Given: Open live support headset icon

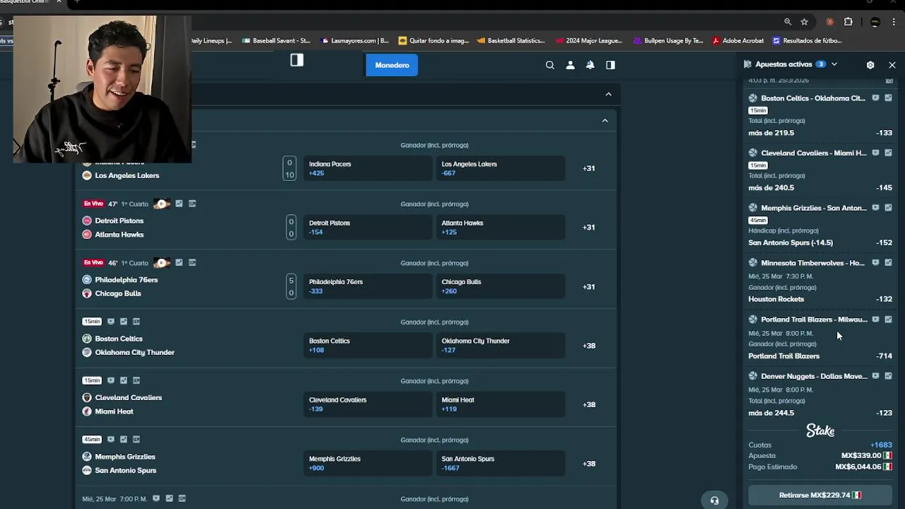Looking at the screenshot, I should [x=714, y=501].
